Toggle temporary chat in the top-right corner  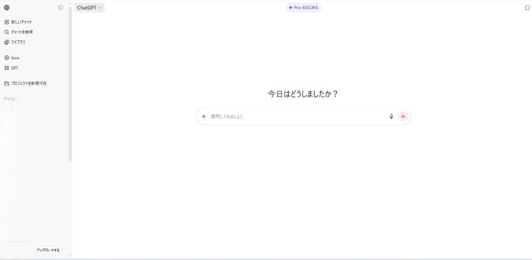click(527, 8)
